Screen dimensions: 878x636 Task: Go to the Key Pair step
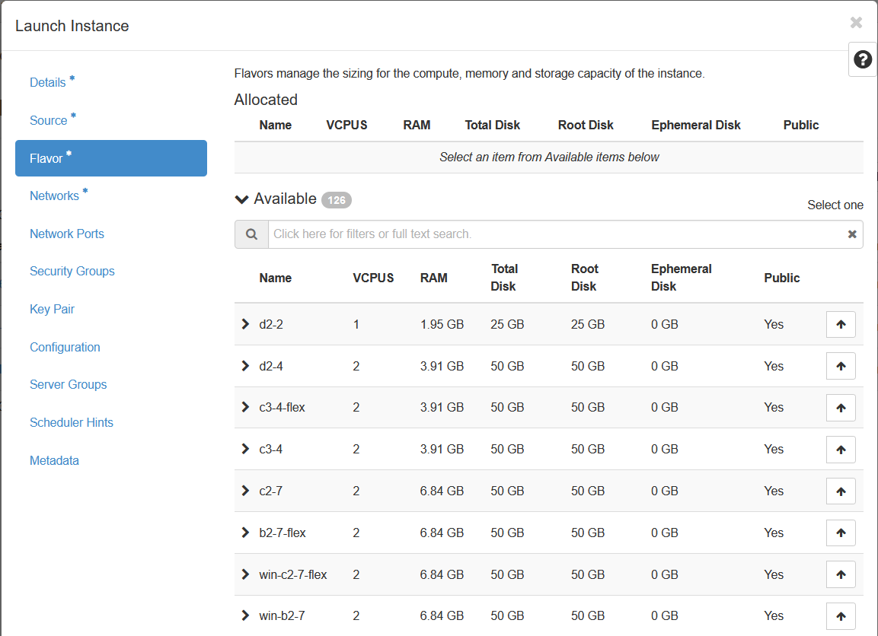[52, 310]
